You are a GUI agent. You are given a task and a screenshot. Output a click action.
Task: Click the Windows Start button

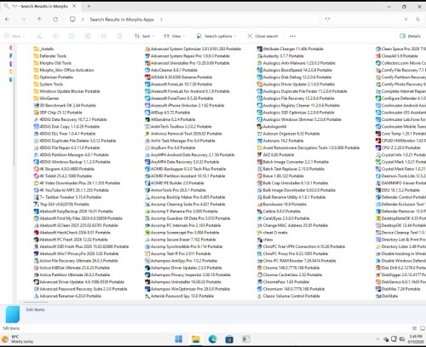click(x=179, y=338)
